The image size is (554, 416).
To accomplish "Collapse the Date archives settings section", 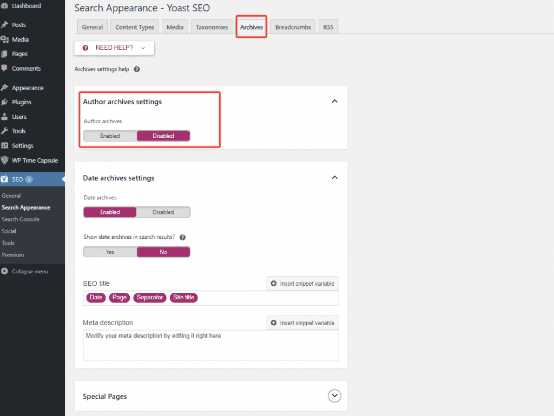I will tap(335, 178).
